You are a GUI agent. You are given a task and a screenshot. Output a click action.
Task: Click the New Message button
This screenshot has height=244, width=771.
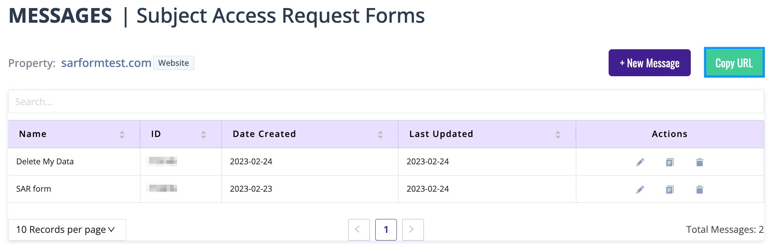click(649, 63)
